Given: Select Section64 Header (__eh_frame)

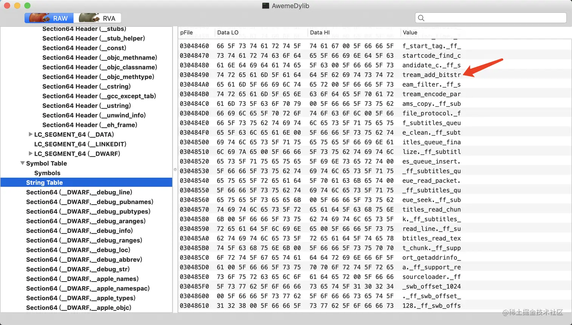Looking at the screenshot, I should click(90, 125).
